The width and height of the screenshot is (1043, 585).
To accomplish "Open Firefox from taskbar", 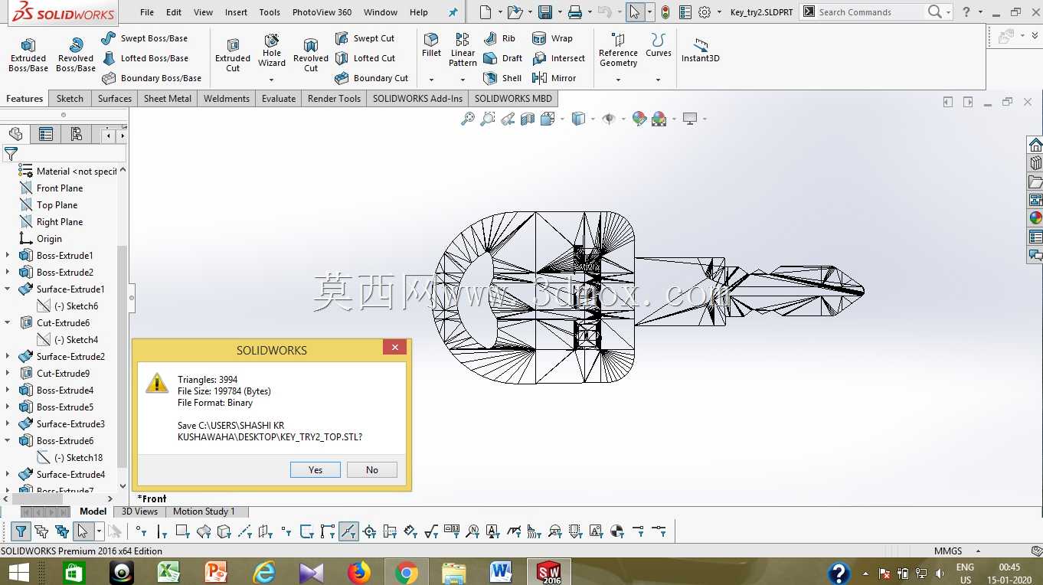I will (x=358, y=572).
